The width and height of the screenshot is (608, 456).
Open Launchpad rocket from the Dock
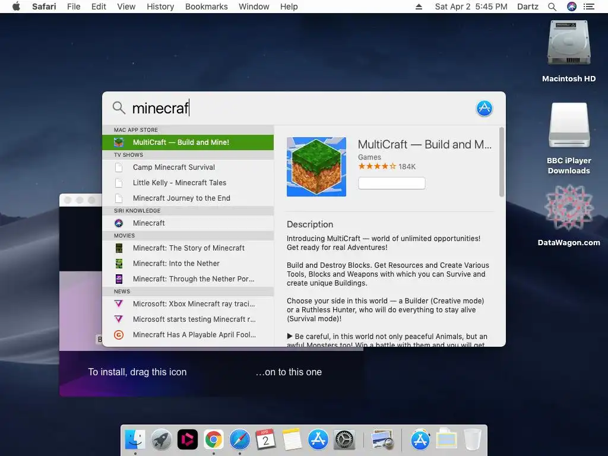(x=161, y=440)
